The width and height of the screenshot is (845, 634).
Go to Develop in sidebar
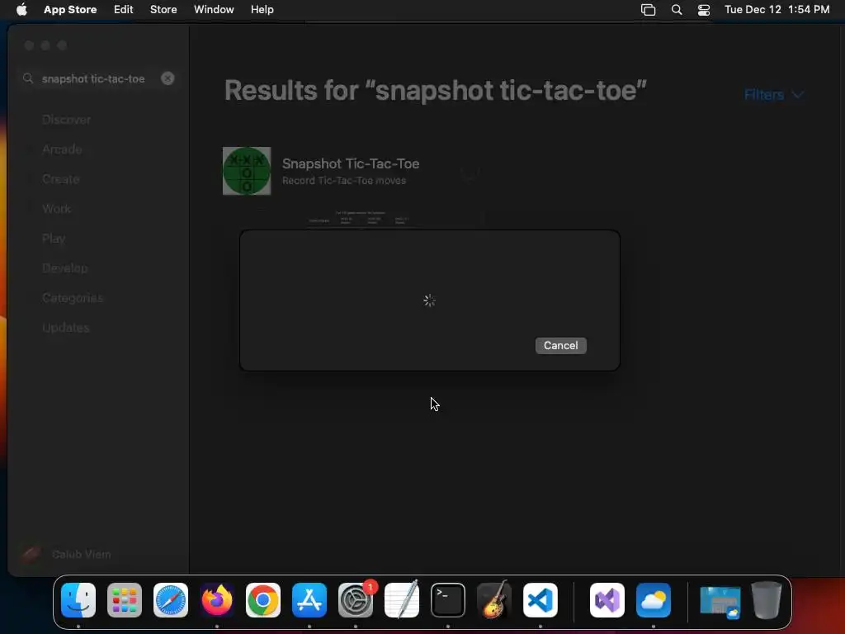pyautogui.click(x=64, y=268)
